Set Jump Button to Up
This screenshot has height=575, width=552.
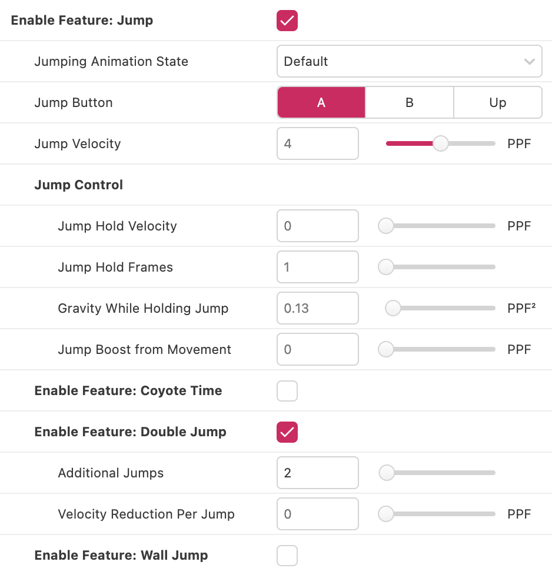coord(498,103)
